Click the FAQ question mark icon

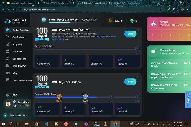[x=8, y=95]
